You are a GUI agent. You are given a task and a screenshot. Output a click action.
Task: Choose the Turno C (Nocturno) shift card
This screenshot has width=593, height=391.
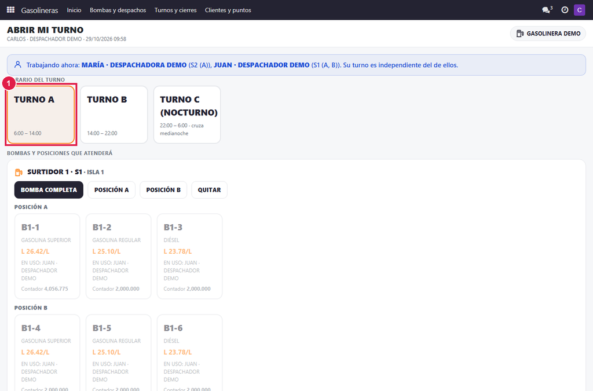click(187, 115)
